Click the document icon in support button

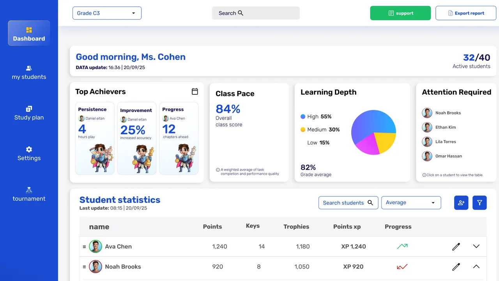tap(391, 13)
